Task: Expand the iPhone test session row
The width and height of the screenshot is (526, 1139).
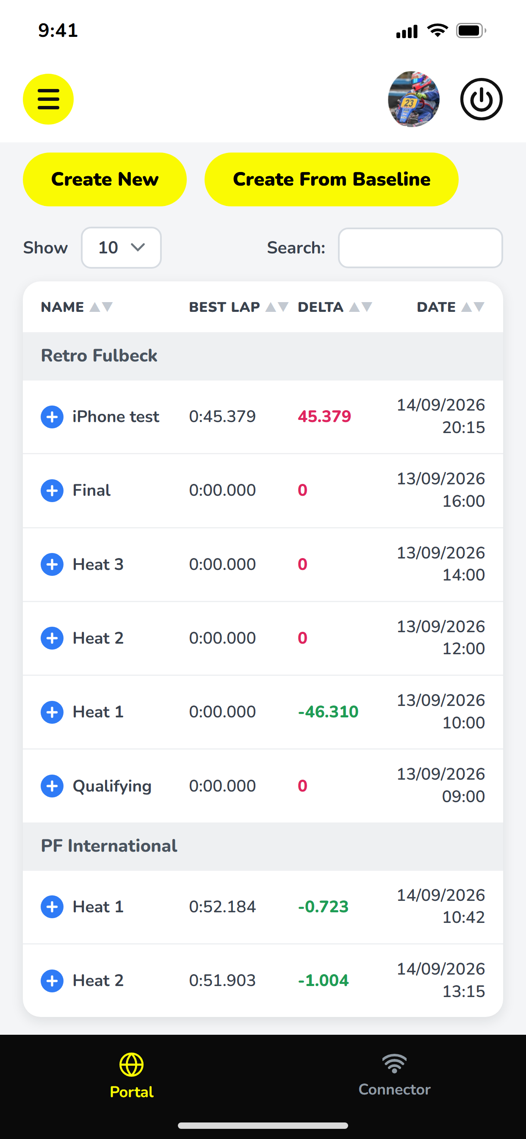Action: [x=52, y=417]
